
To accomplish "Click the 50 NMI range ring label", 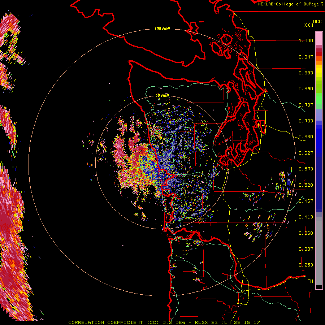I will pyautogui.click(x=162, y=96).
